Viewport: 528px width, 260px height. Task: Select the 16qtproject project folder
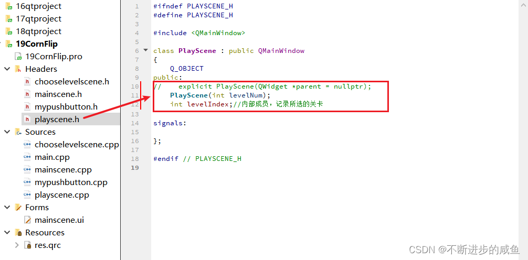point(38,6)
